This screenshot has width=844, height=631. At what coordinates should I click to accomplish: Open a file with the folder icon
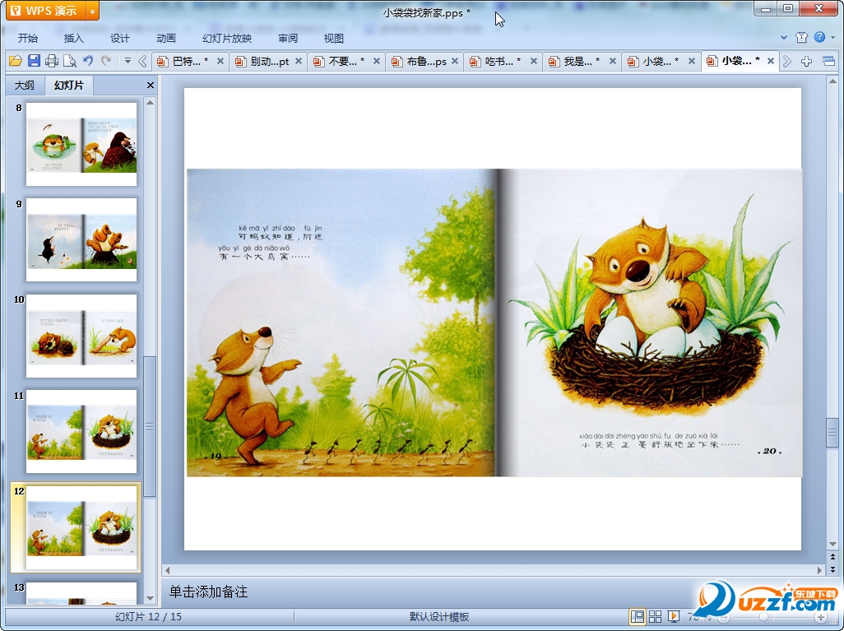coord(15,61)
